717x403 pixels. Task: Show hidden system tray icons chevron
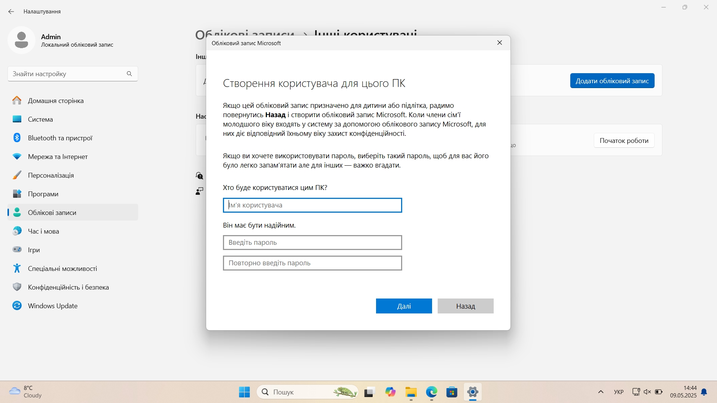tap(600, 392)
